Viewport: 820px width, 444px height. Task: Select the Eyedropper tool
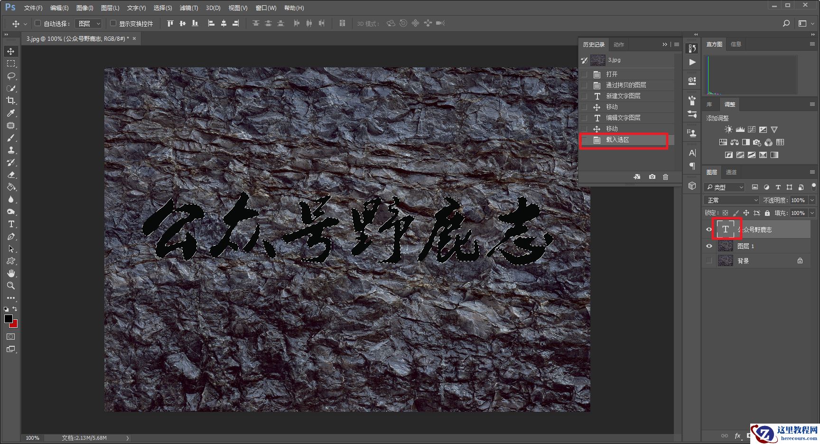pyautogui.click(x=11, y=113)
